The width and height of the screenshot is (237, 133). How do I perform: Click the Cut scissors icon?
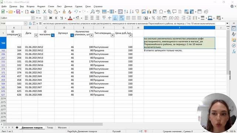(44, 11)
